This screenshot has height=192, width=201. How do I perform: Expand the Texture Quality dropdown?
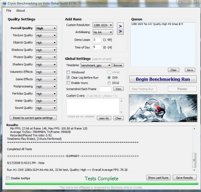pyautogui.click(x=46, y=35)
